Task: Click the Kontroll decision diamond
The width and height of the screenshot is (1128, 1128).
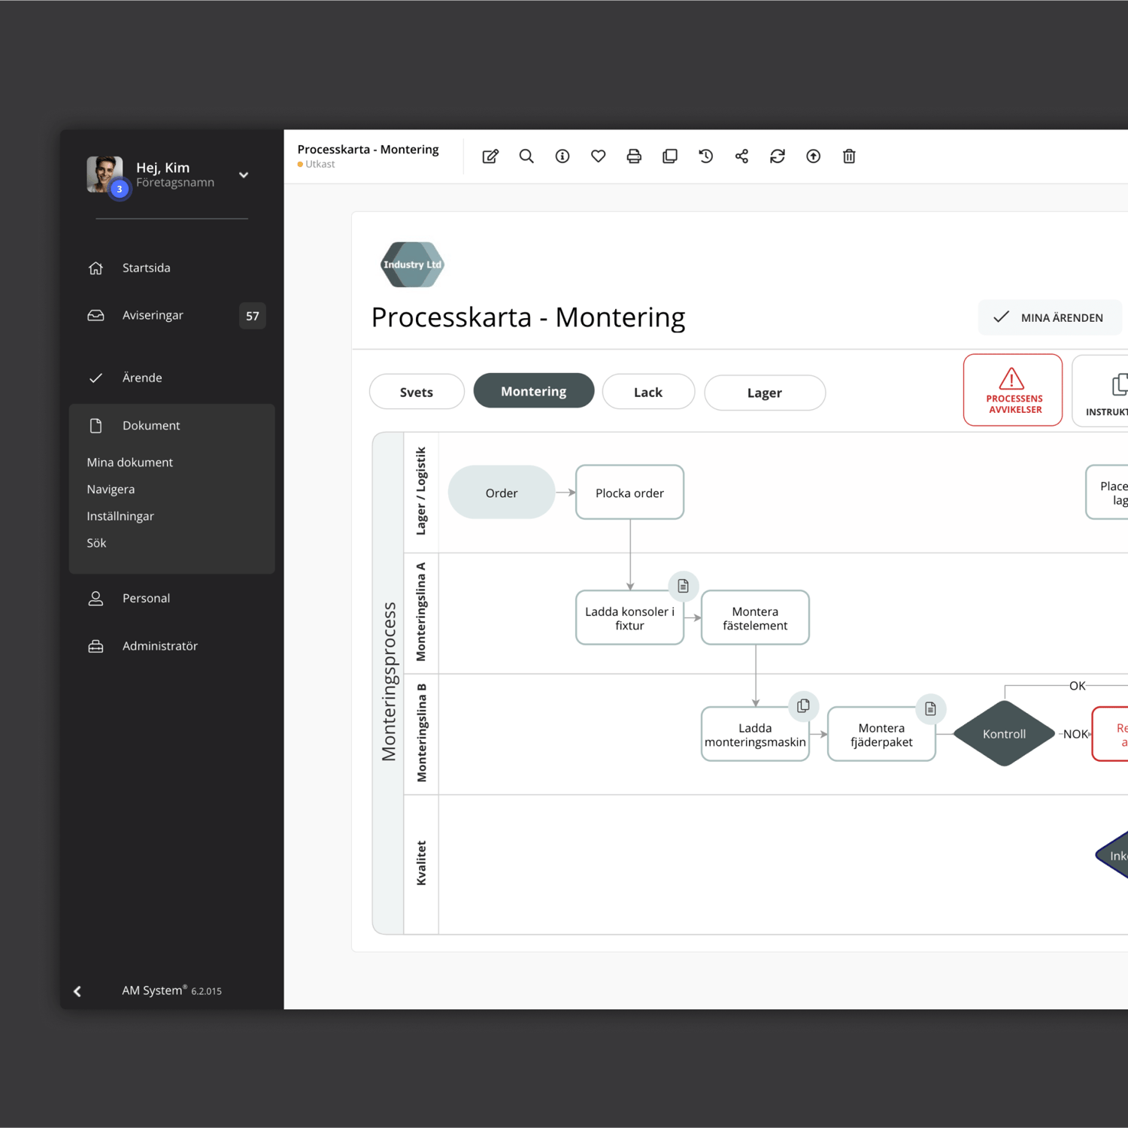Action: 1004,734
